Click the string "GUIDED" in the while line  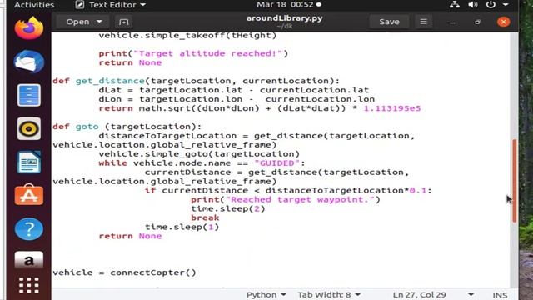click(x=276, y=163)
